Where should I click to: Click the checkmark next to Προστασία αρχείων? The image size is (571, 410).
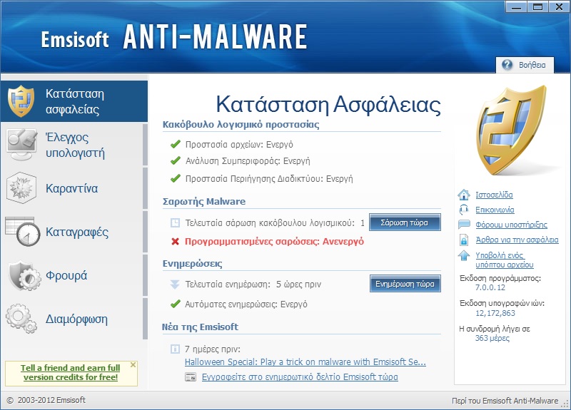(x=176, y=145)
